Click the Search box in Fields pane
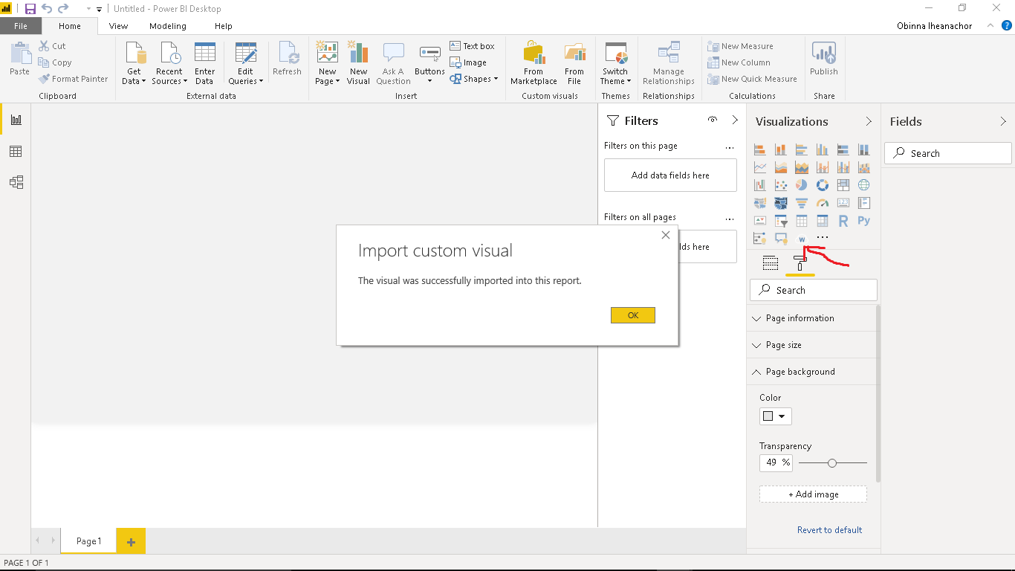The width and height of the screenshot is (1015, 571). pyautogui.click(x=948, y=153)
